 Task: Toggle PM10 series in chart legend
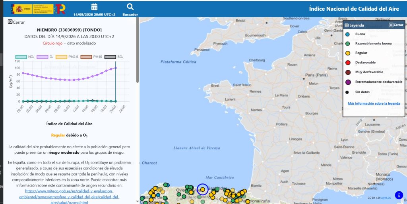91,57
